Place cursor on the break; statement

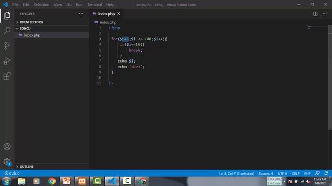[x=135, y=50]
